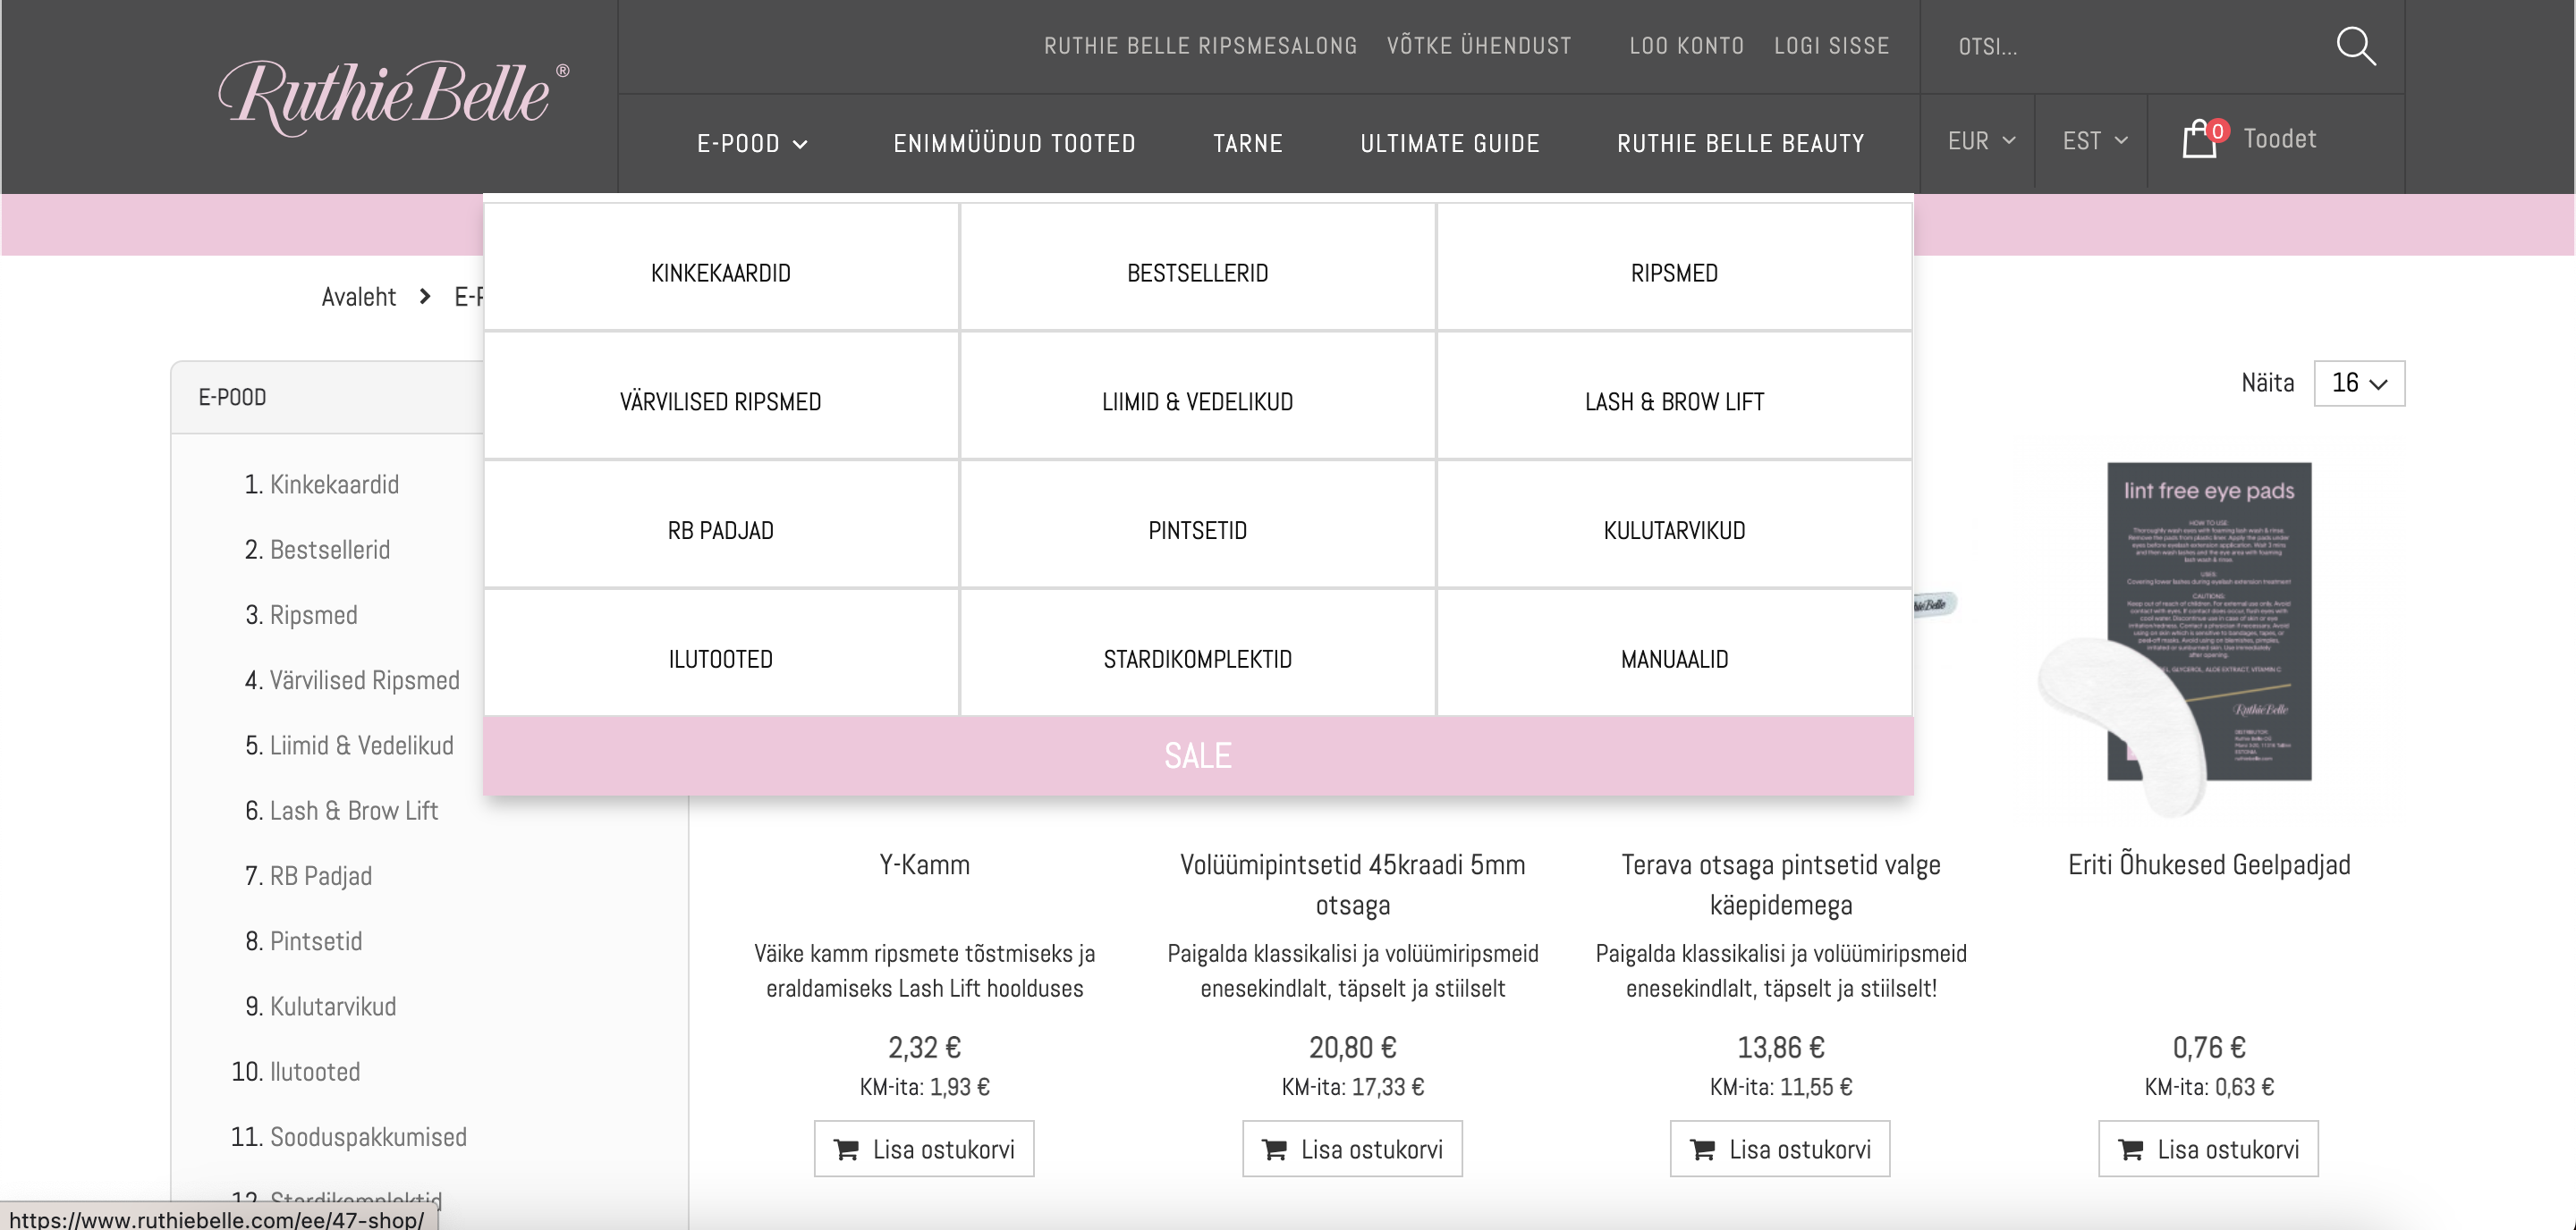Click the OTSI search input field
This screenshot has width=2576, height=1230.
2130,47
